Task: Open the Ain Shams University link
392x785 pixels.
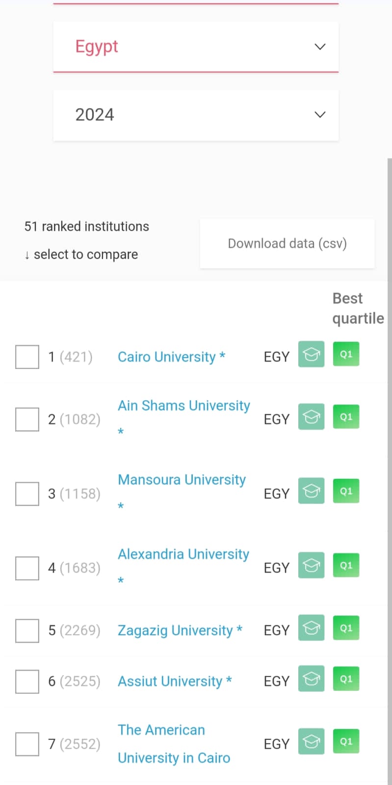Action: click(183, 406)
